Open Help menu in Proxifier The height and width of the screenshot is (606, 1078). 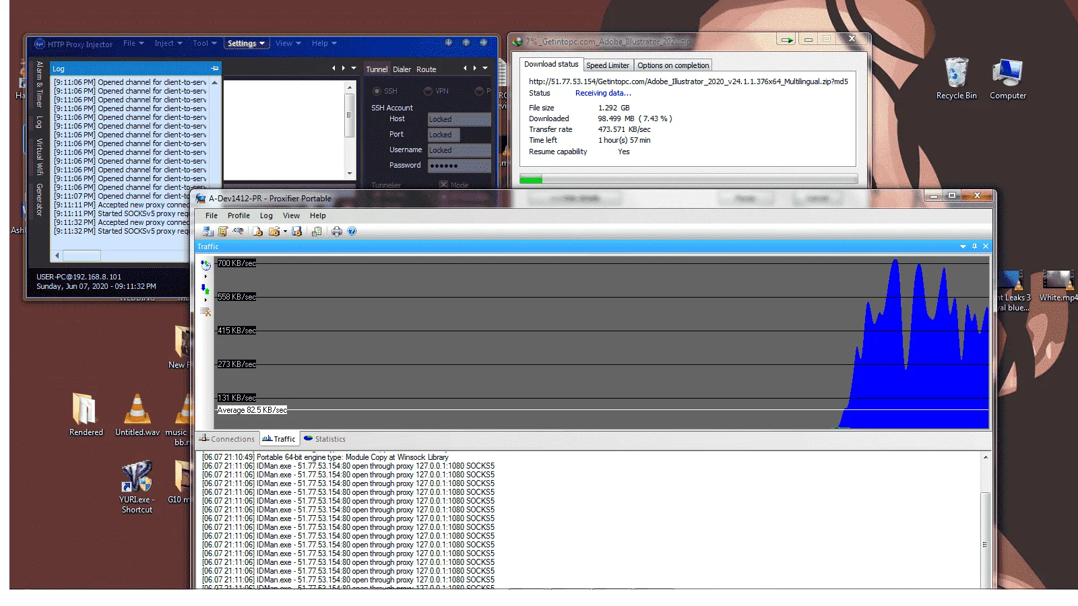click(318, 215)
